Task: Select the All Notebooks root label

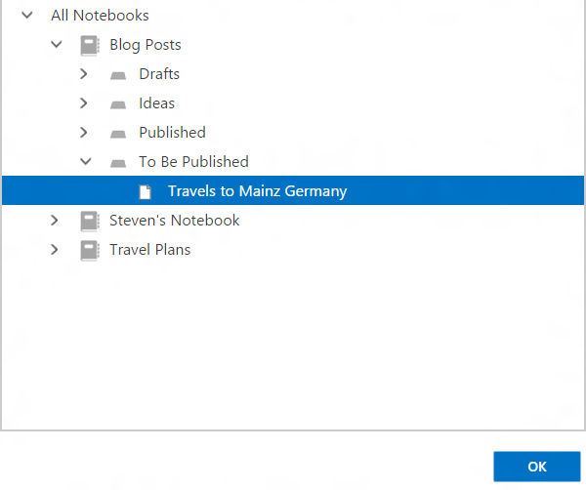Action: point(100,16)
